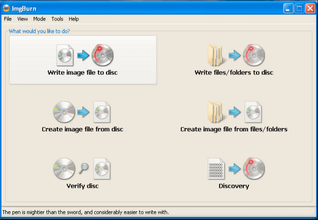The width and height of the screenshot is (318, 220).
Task: Click the magnifying glass icon above Verify disc
Action: coord(84,168)
